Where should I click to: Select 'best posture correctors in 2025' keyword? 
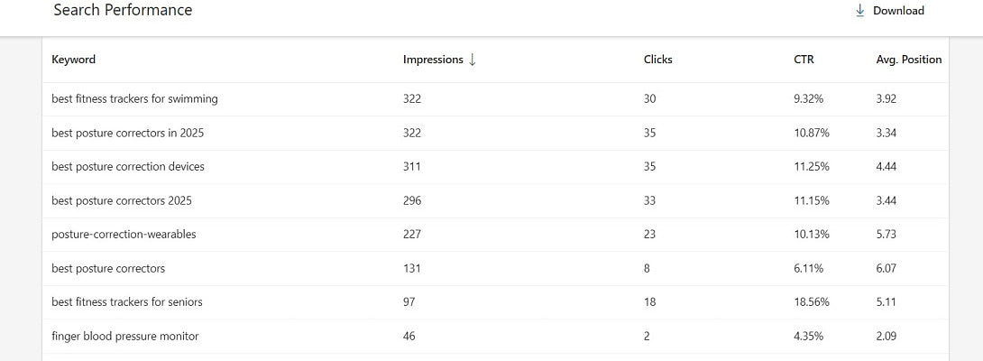[x=127, y=133]
